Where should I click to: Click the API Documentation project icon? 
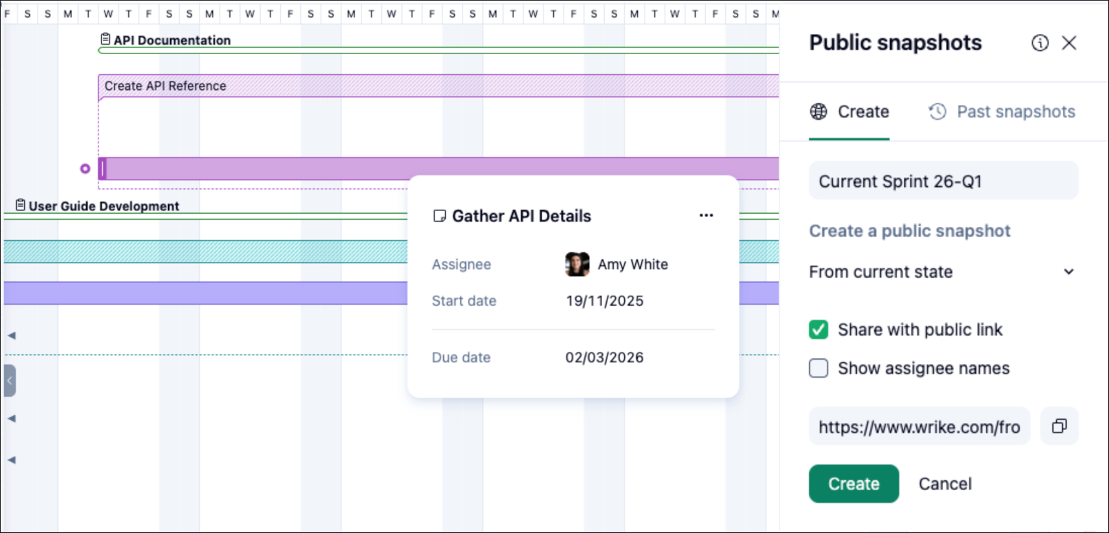(105, 40)
